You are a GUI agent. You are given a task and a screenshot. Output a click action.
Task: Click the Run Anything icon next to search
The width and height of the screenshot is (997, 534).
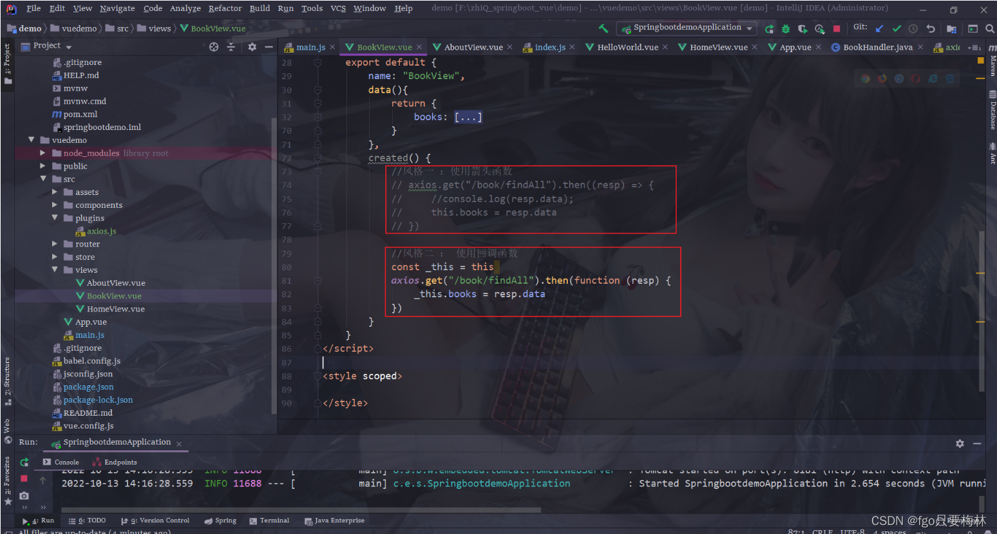point(973,28)
